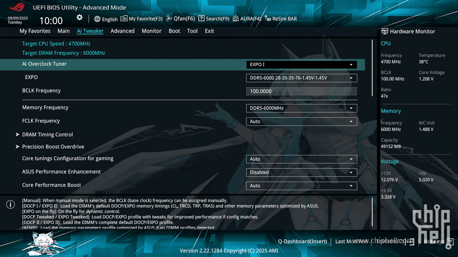Click the English language button

(110, 19)
